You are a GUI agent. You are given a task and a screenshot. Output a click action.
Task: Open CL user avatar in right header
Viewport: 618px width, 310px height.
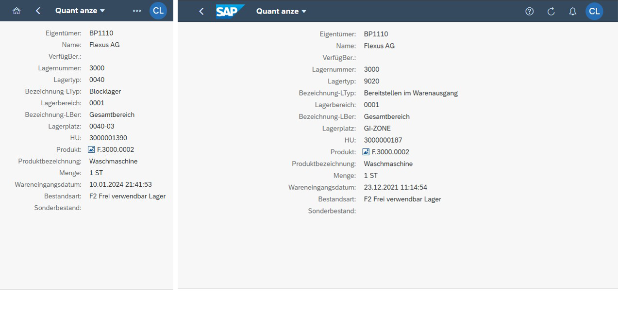tap(594, 11)
